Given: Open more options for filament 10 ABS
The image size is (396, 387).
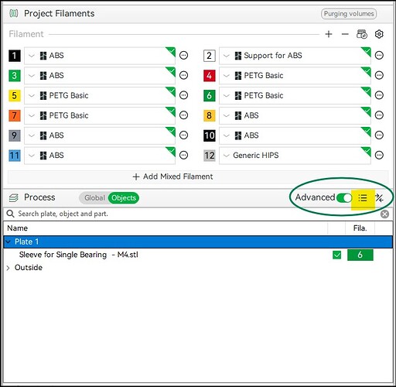Looking at the screenshot, I should [x=379, y=135].
